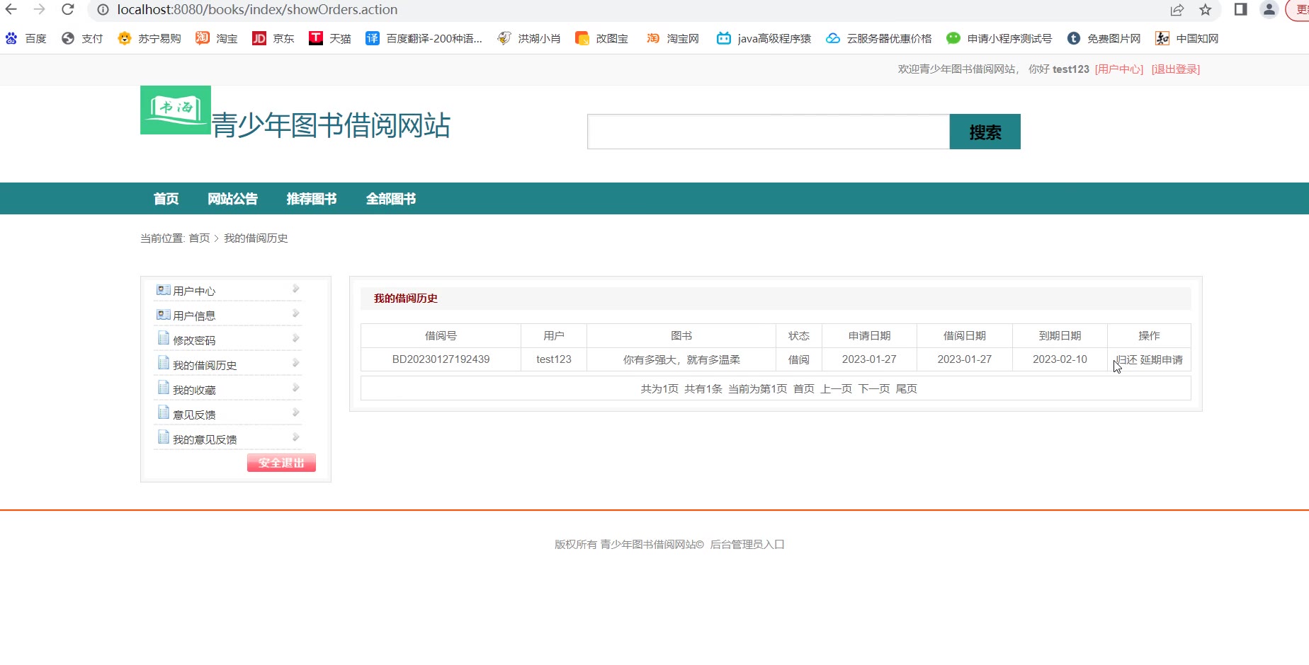Viewport: 1309px width, 665px height.
Task: Open the 中国知网 bookmark
Action: point(1186,38)
